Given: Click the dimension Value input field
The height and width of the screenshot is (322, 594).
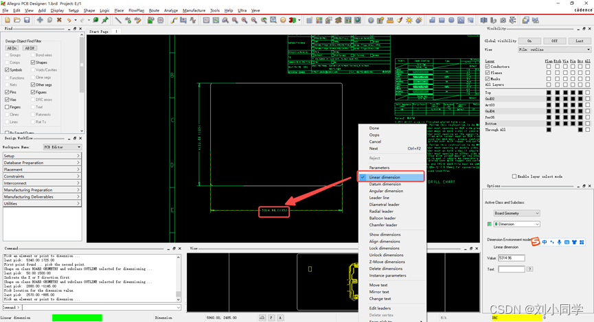Looking at the screenshot, I should pyautogui.click(x=512, y=258).
